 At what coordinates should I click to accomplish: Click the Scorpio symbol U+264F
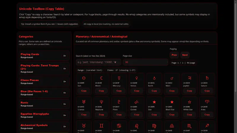coord(189,126)
